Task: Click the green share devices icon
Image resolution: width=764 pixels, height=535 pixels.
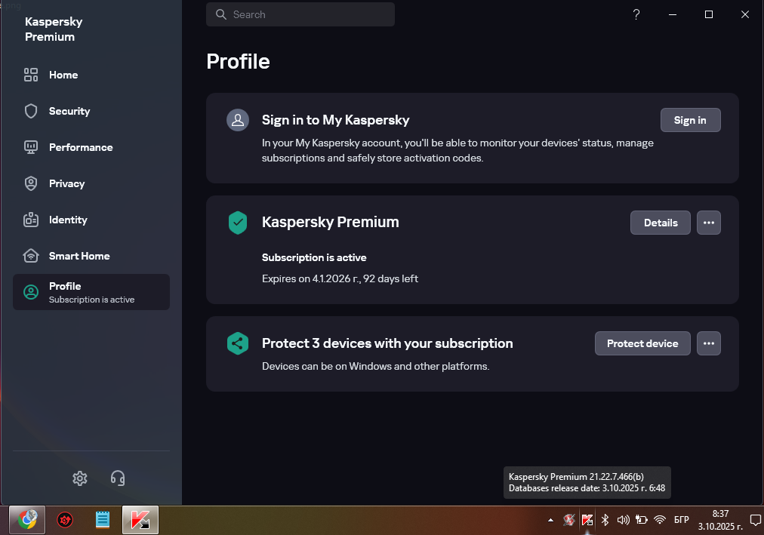Action: 238,343
